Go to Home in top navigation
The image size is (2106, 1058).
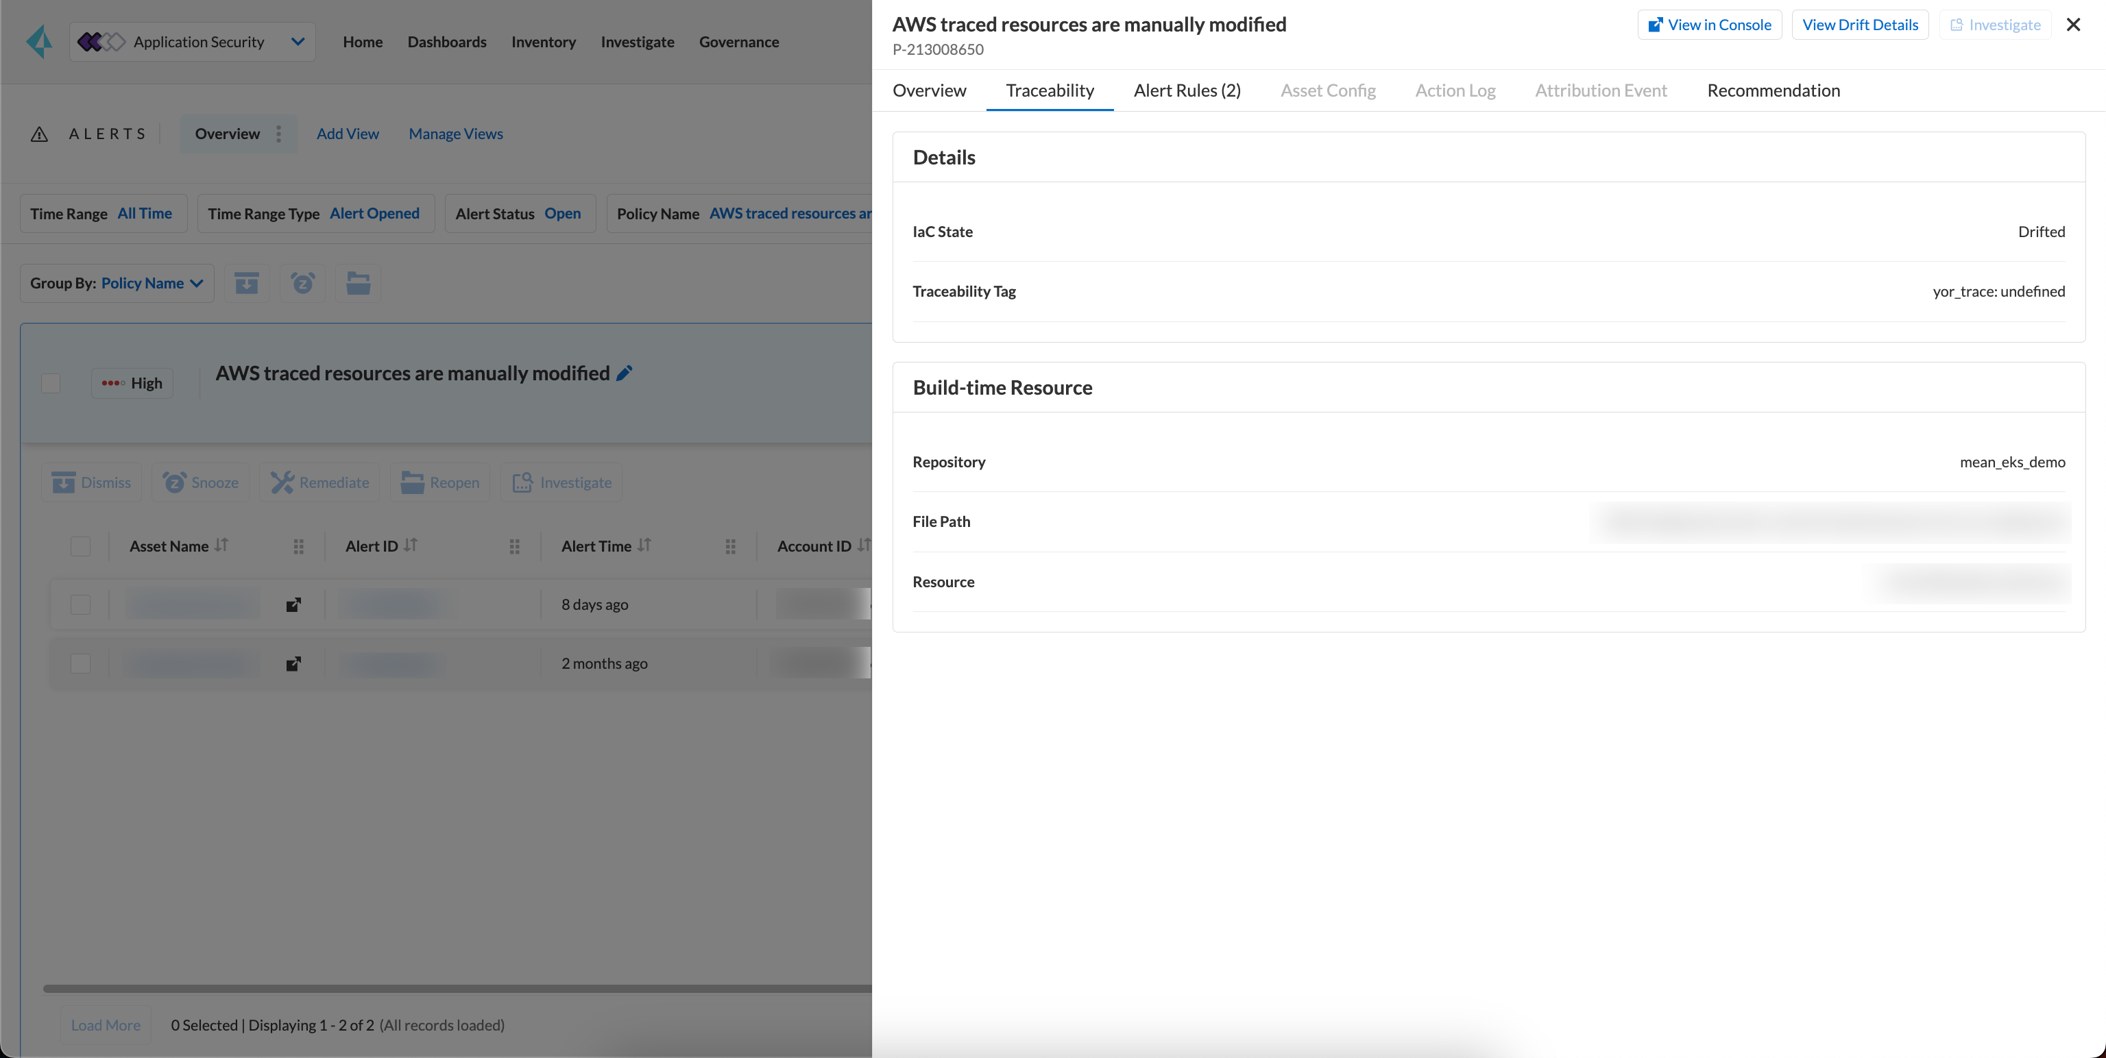tap(363, 42)
